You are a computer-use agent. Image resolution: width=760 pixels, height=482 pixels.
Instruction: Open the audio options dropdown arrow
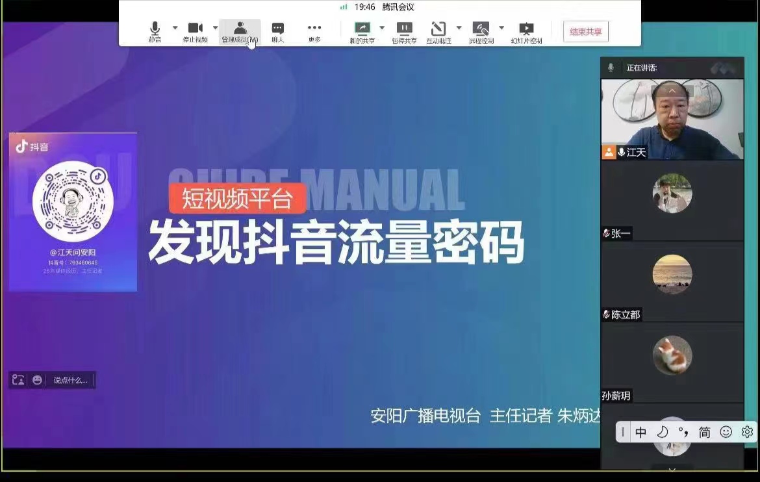[x=175, y=28]
